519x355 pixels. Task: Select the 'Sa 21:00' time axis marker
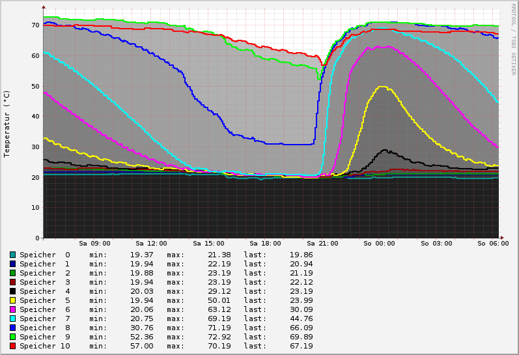pyautogui.click(x=322, y=244)
